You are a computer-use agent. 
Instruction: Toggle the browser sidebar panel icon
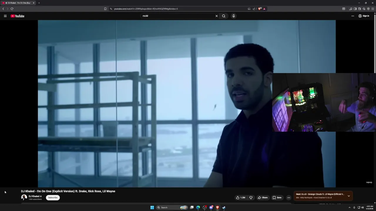click(x=355, y=9)
